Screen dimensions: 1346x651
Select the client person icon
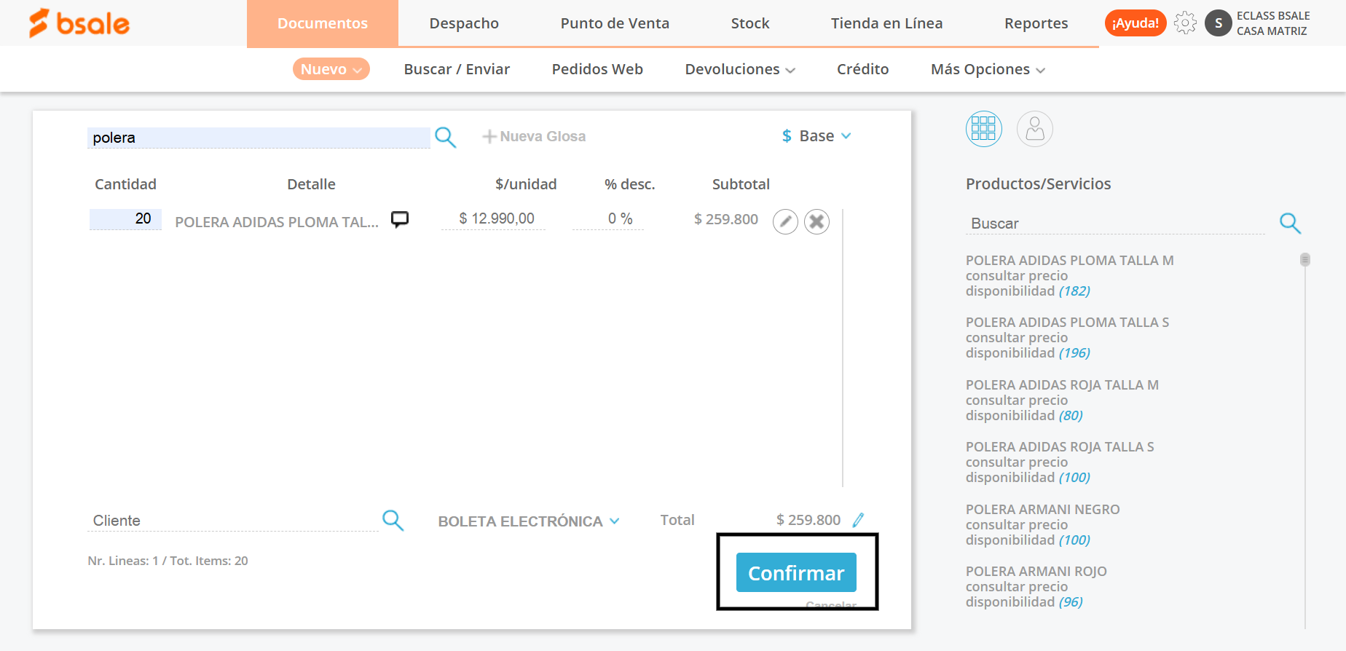pyautogui.click(x=1035, y=129)
